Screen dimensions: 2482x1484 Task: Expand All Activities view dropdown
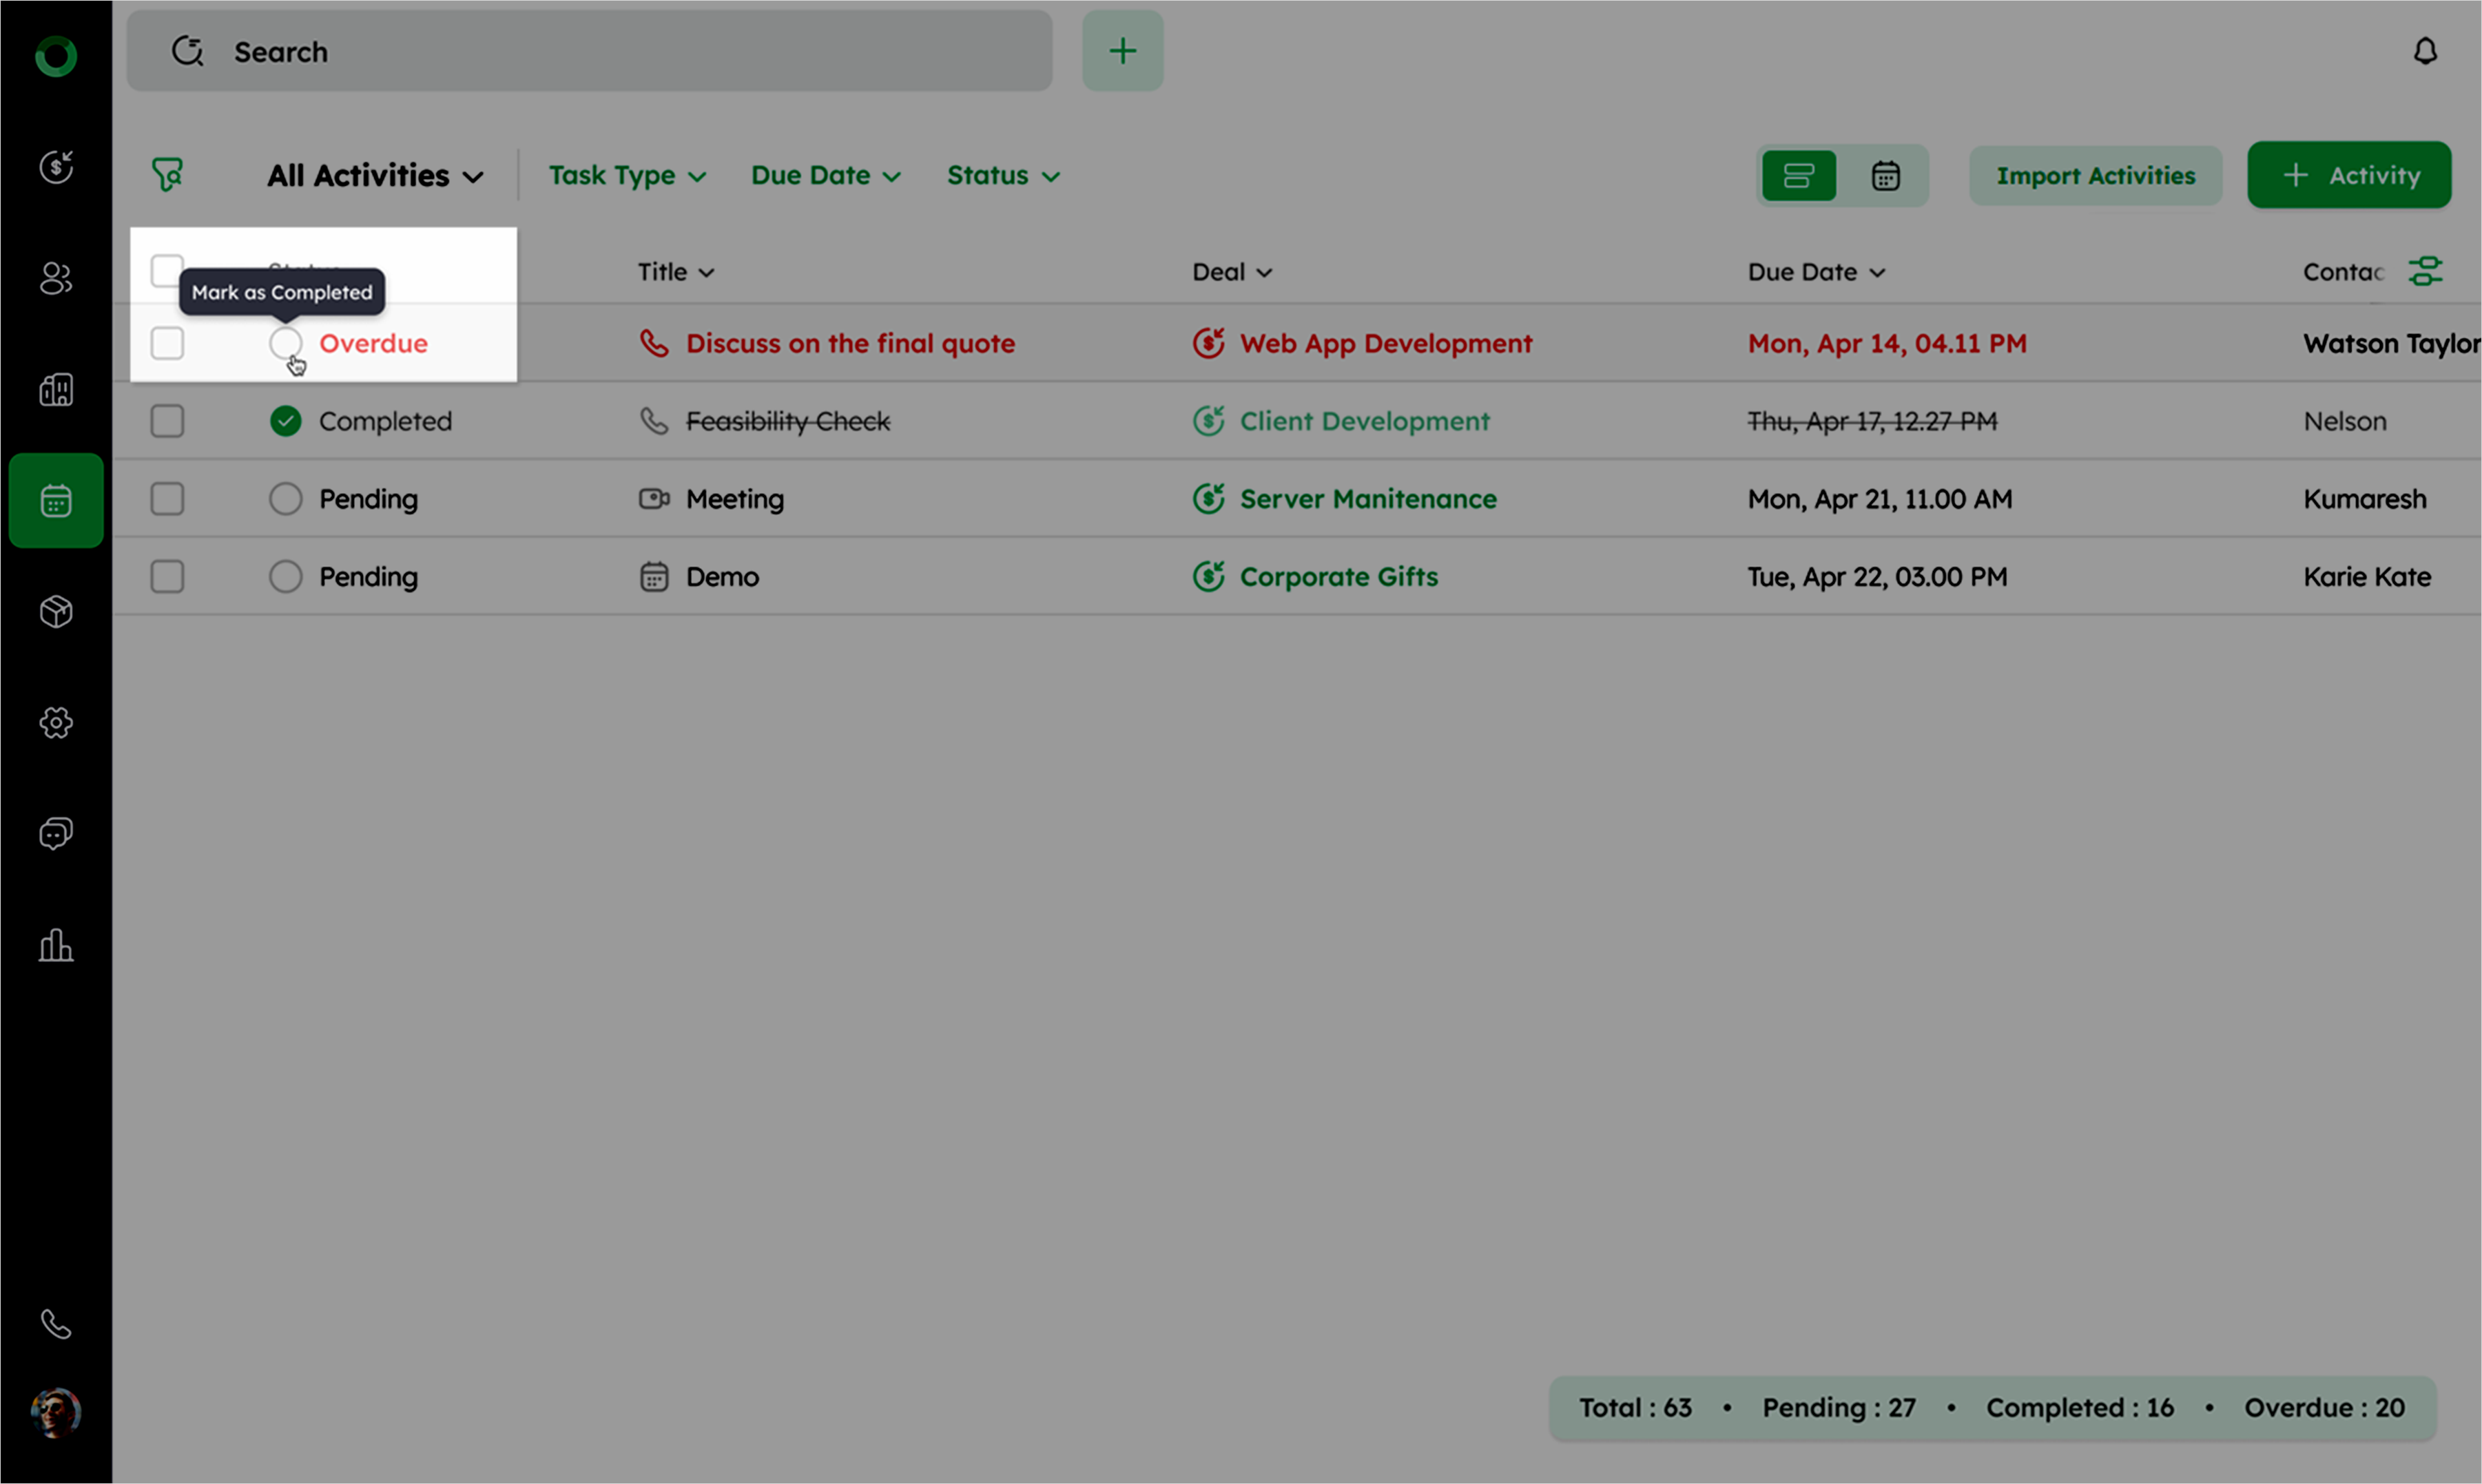(x=375, y=176)
